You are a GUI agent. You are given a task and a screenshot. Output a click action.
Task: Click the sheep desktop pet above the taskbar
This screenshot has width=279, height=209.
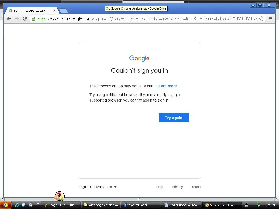pos(59,196)
